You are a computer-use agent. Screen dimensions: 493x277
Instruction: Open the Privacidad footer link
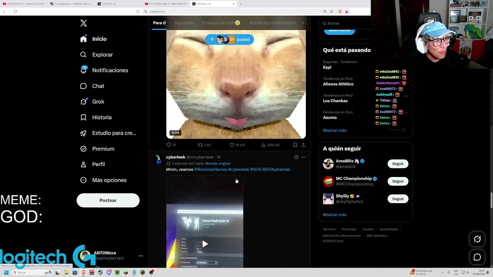(x=349, y=229)
